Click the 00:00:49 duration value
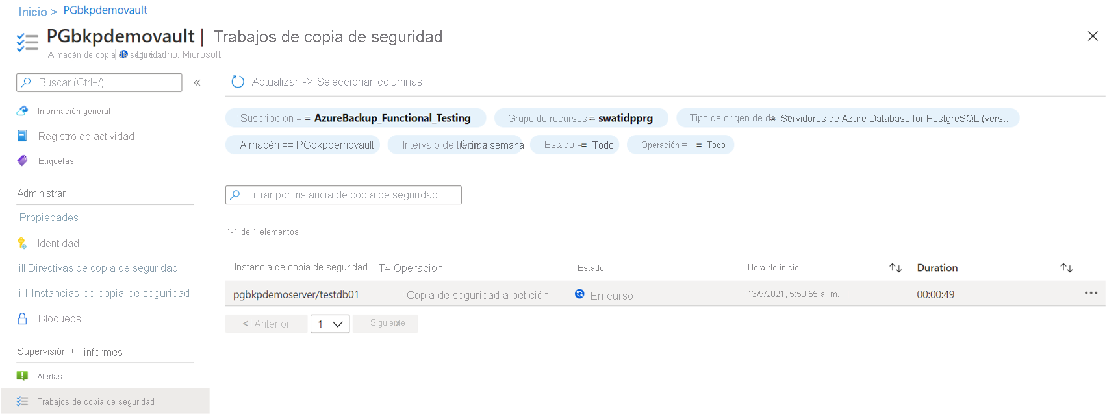 pyautogui.click(x=935, y=294)
